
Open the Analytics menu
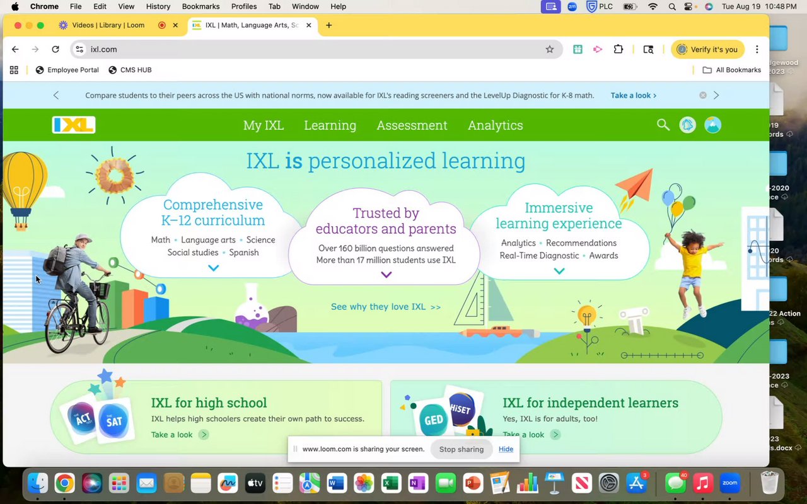click(495, 125)
